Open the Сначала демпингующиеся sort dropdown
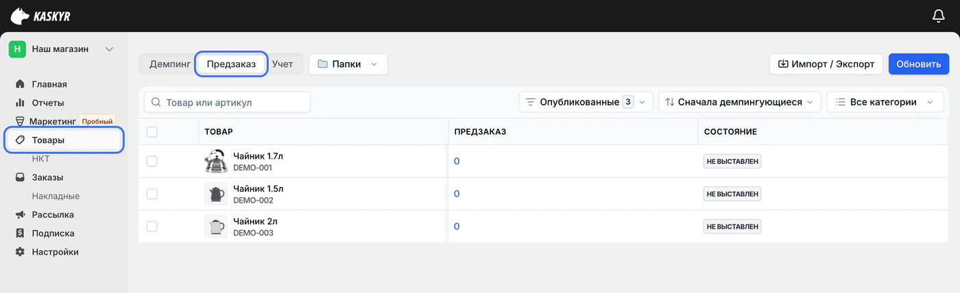This screenshot has height=293, width=960. coord(740,102)
